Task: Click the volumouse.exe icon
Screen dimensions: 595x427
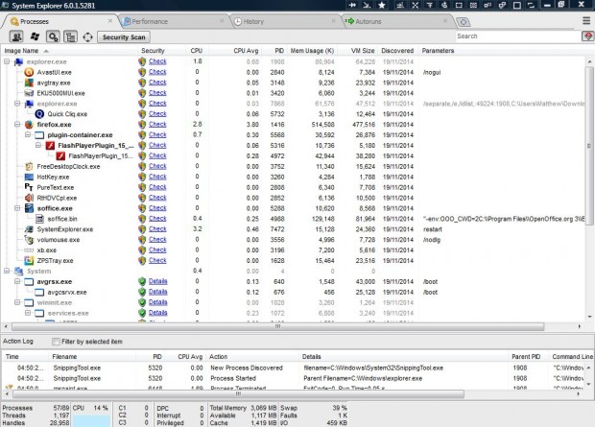Action: point(29,240)
